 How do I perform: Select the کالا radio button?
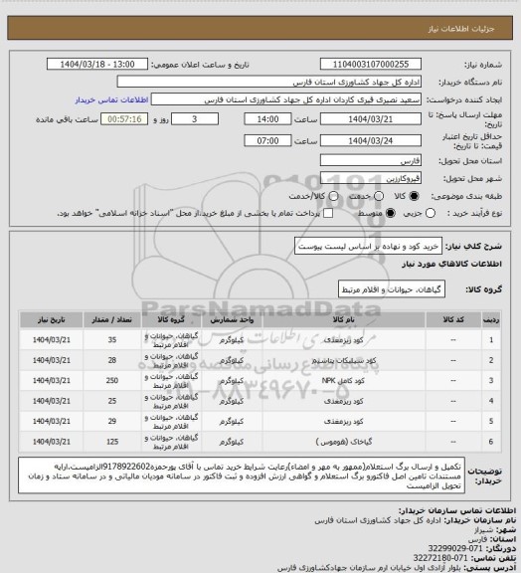pos(414,196)
